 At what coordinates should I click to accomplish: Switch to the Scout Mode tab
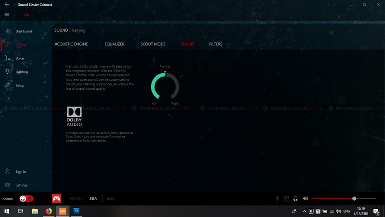[153, 44]
